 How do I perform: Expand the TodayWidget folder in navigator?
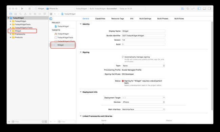pos(10,21)
